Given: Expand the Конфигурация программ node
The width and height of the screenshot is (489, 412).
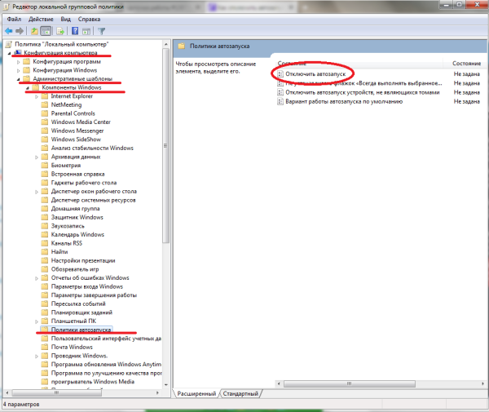Looking at the screenshot, I should (x=19, y=62).
